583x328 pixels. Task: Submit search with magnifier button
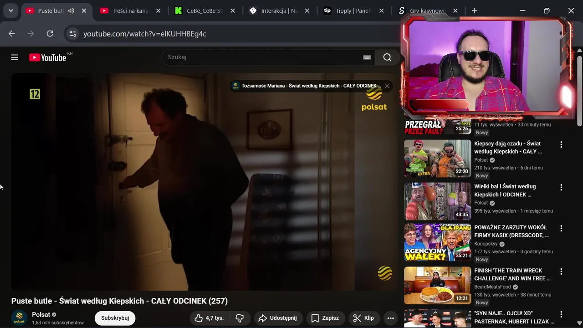pos(387,57)
